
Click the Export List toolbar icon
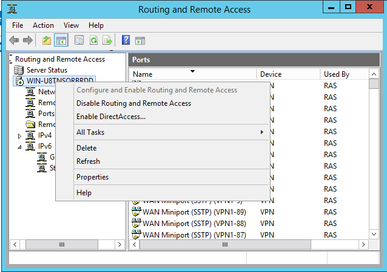[x=107, y=40]
